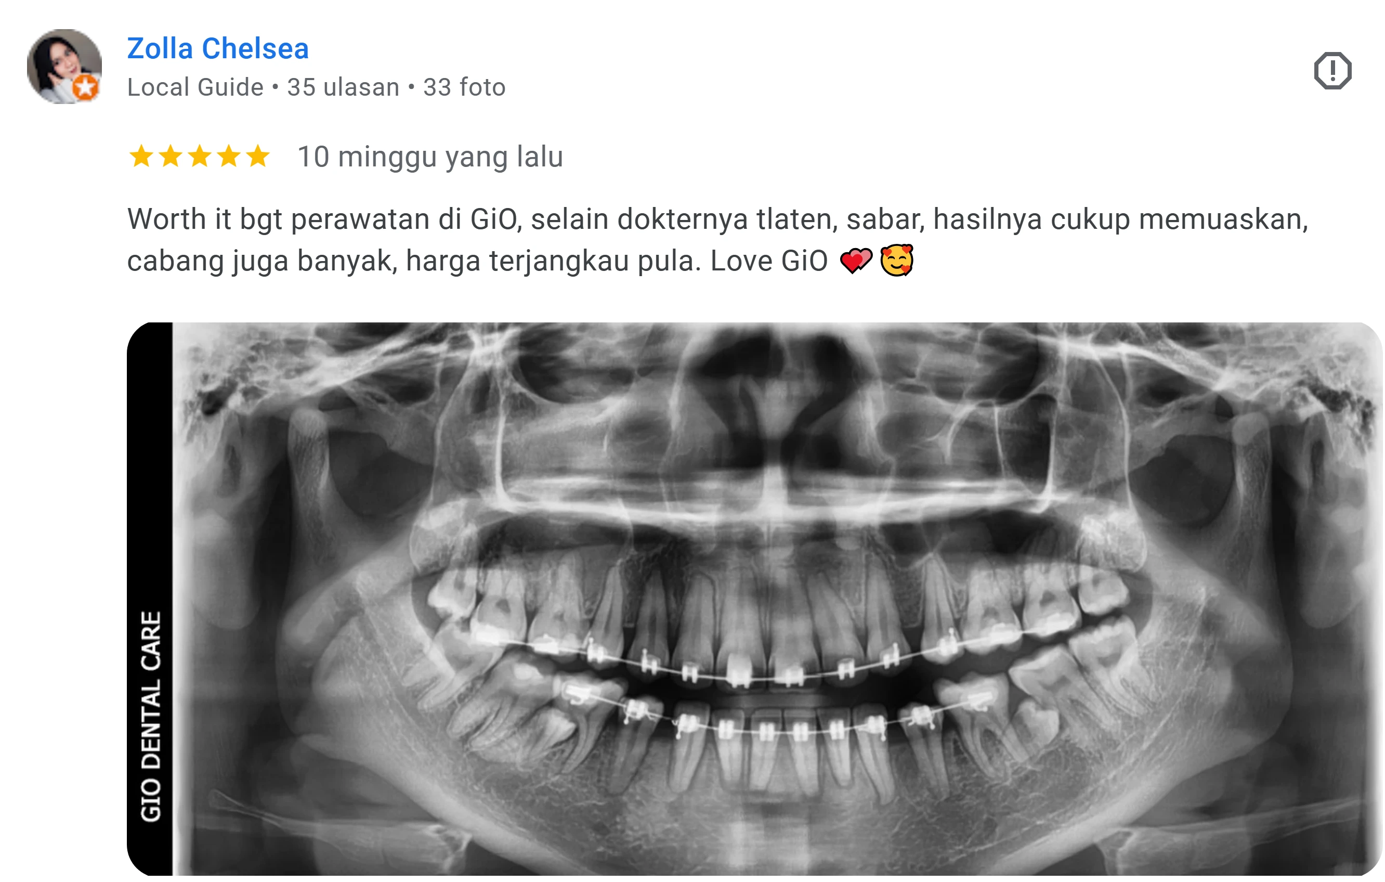Click the second rating star
Image resolution: width=1385 pixels, height=882 pixels.
pos(171,156)
